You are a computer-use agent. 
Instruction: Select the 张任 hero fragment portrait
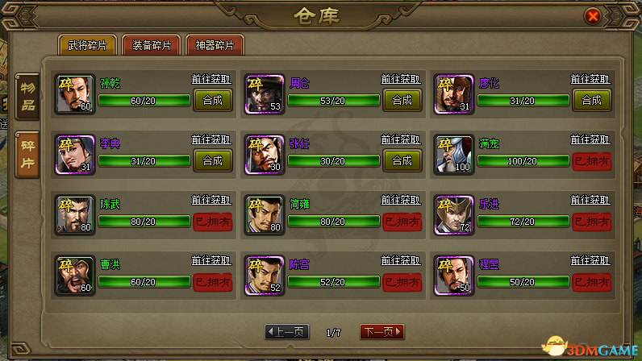point(265,155)
